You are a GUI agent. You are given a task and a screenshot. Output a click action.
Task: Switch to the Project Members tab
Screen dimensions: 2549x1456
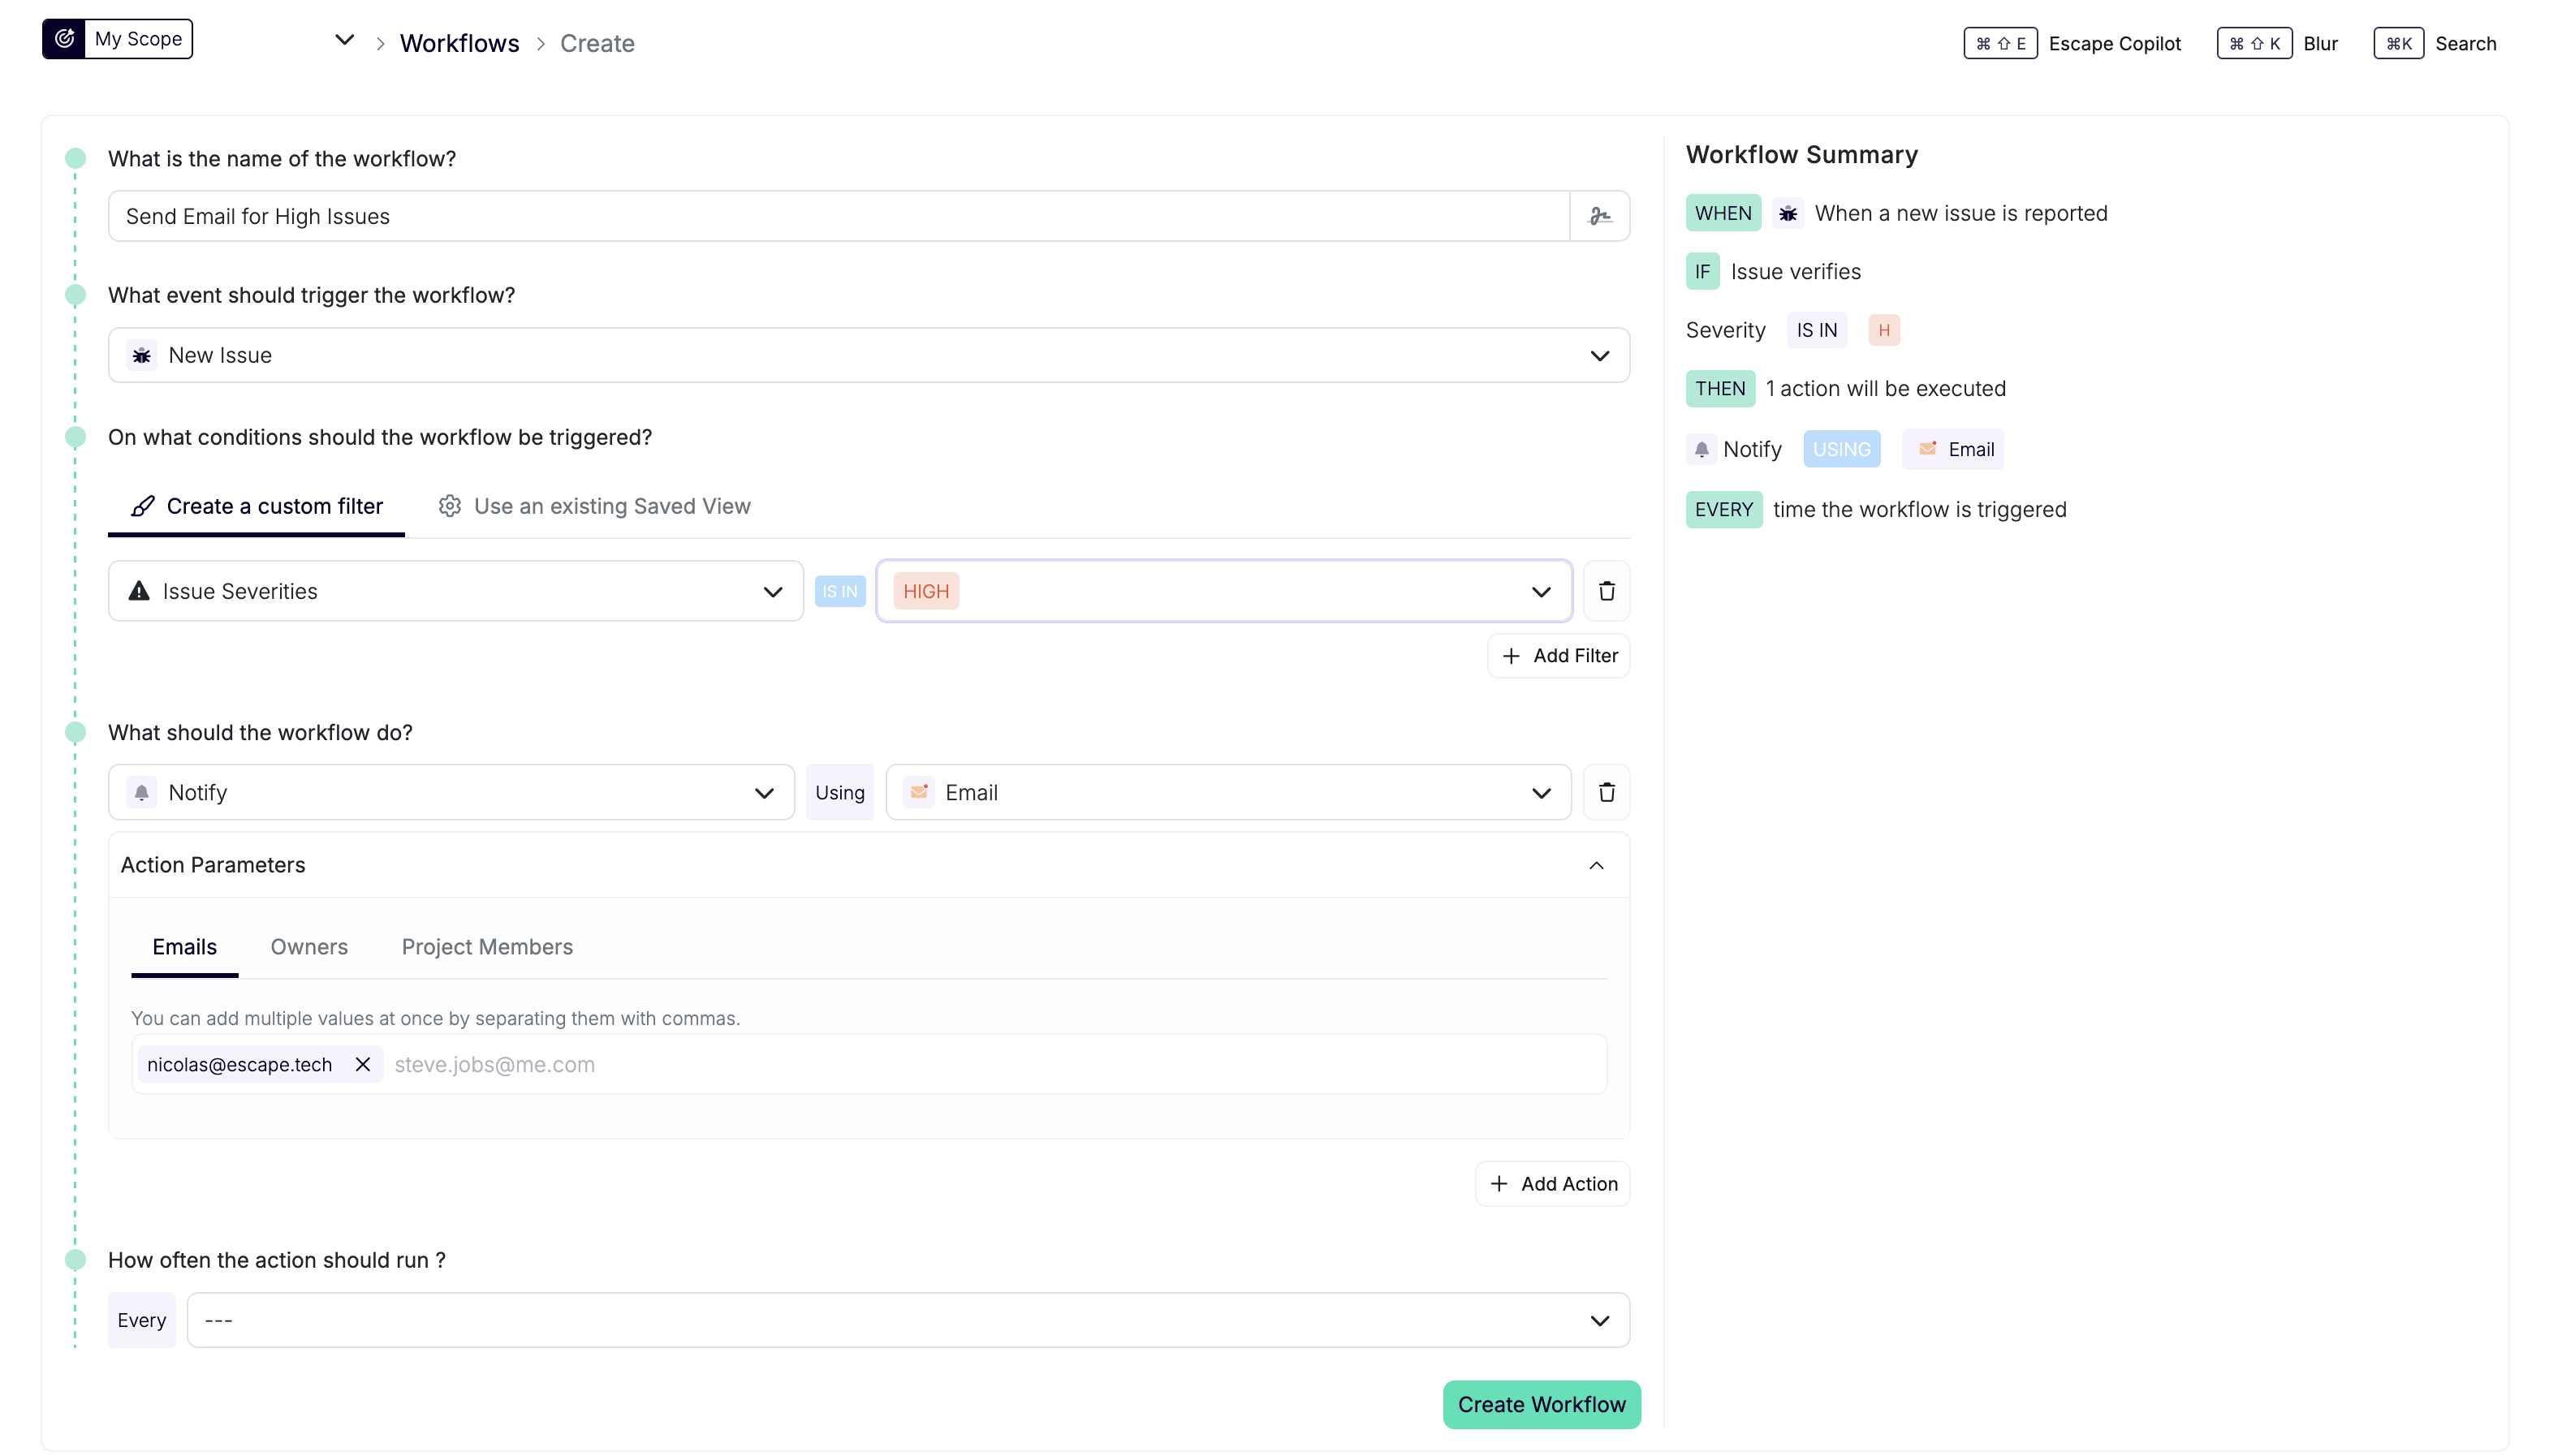click(x=487, y=946)
